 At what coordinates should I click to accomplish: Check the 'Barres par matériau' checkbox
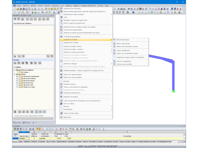point(20,78)
